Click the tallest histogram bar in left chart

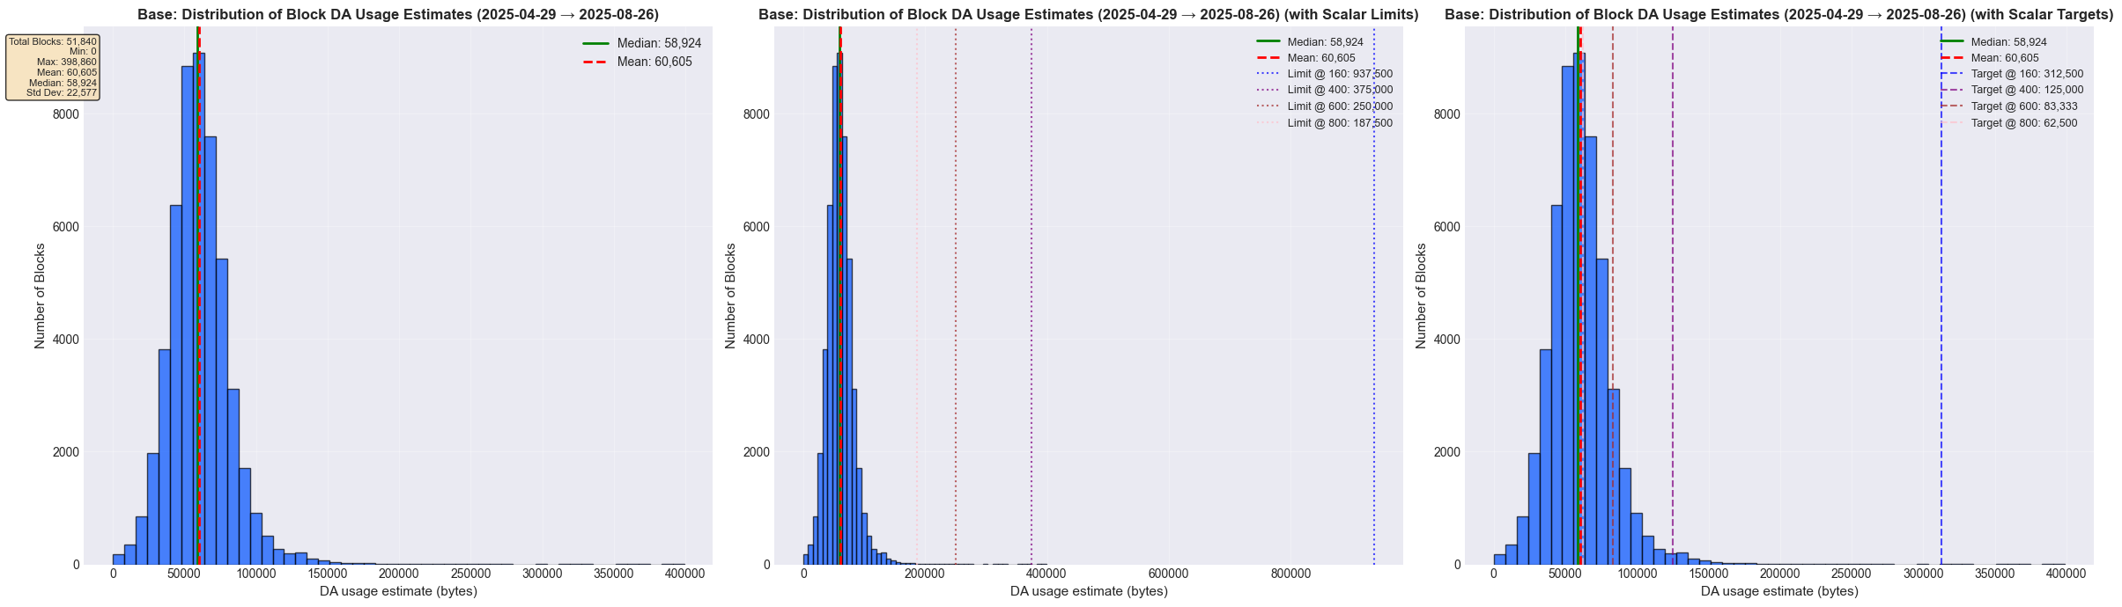[199, 308]
